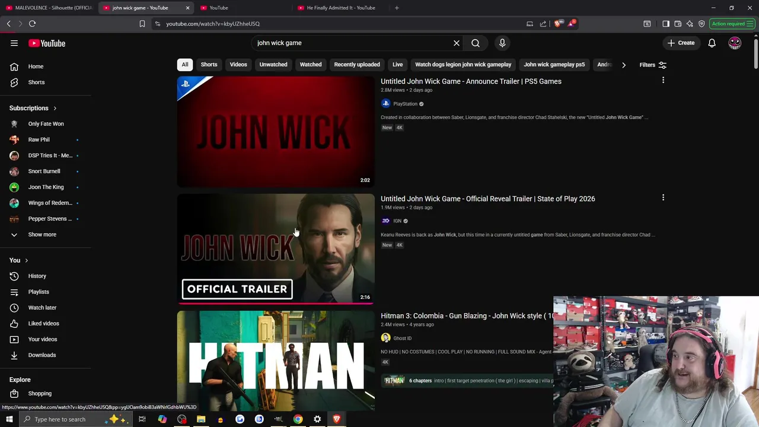Select John wick gameplay ps5 chip
This screenshot has height=427, width=759.
[554, 65]
